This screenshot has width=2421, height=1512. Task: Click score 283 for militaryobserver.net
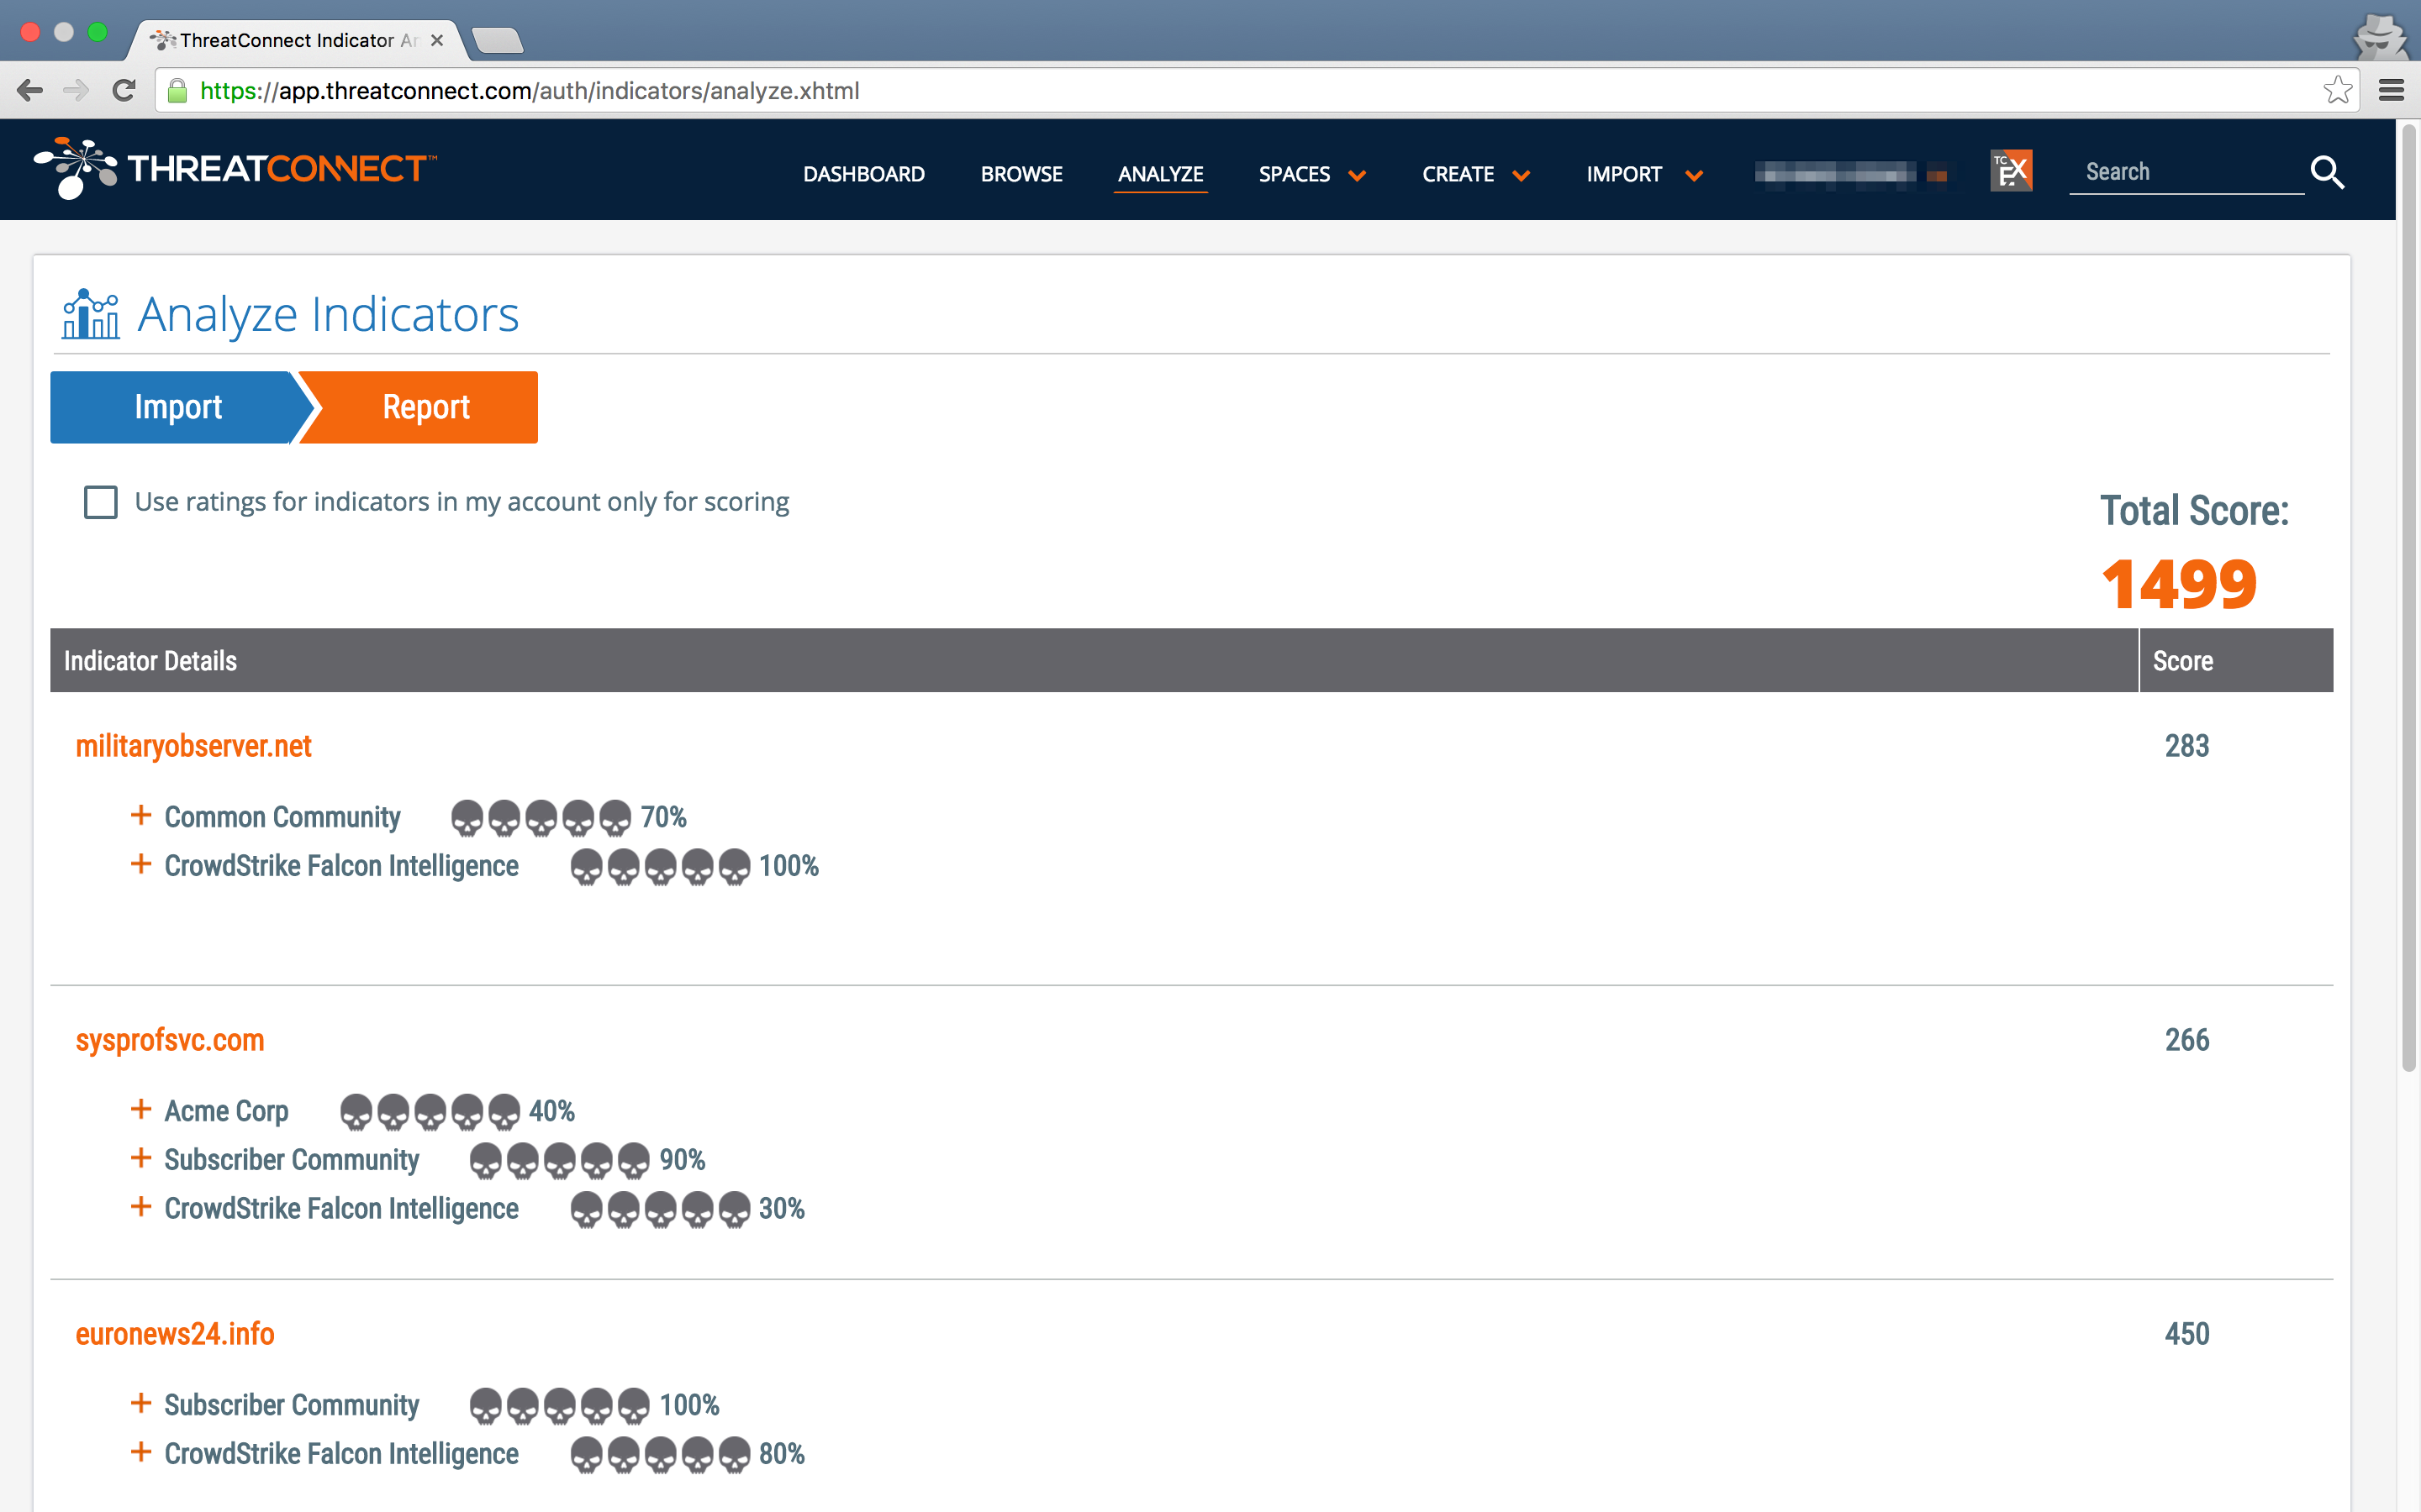2187,746
